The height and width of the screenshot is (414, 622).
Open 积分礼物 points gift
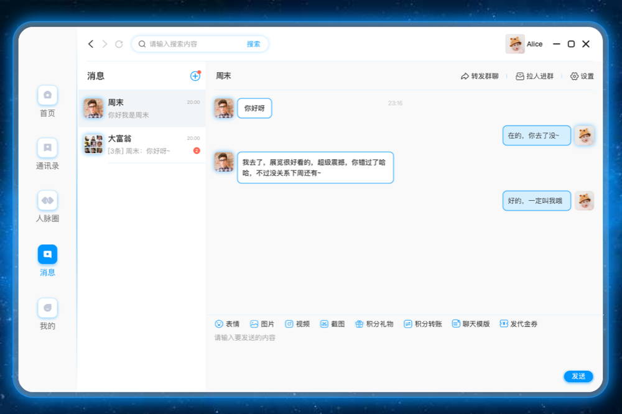coord(374,324)
